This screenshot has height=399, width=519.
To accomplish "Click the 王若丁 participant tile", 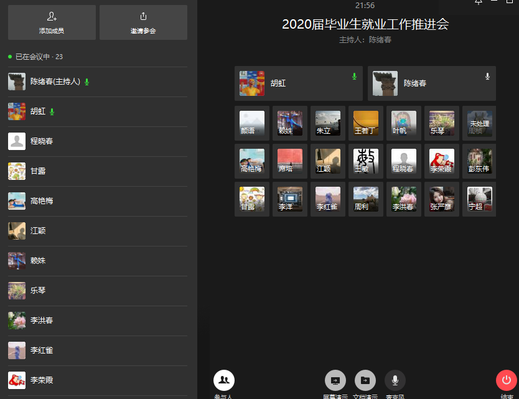I will pos(365,123).
